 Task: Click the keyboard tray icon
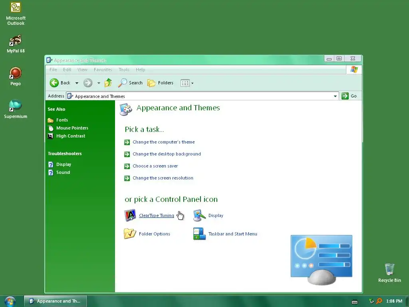[355, 301]
